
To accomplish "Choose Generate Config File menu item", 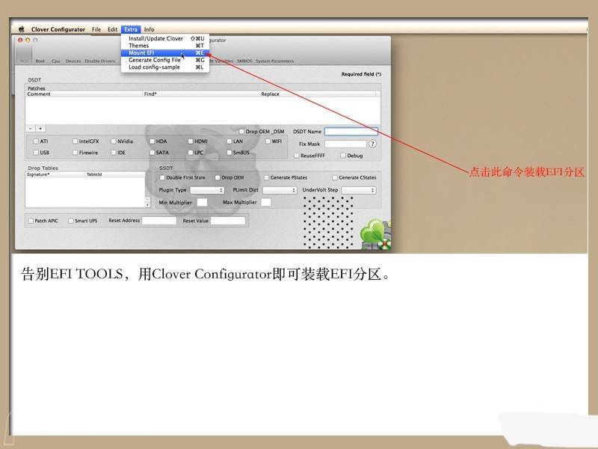I will 154,60.
